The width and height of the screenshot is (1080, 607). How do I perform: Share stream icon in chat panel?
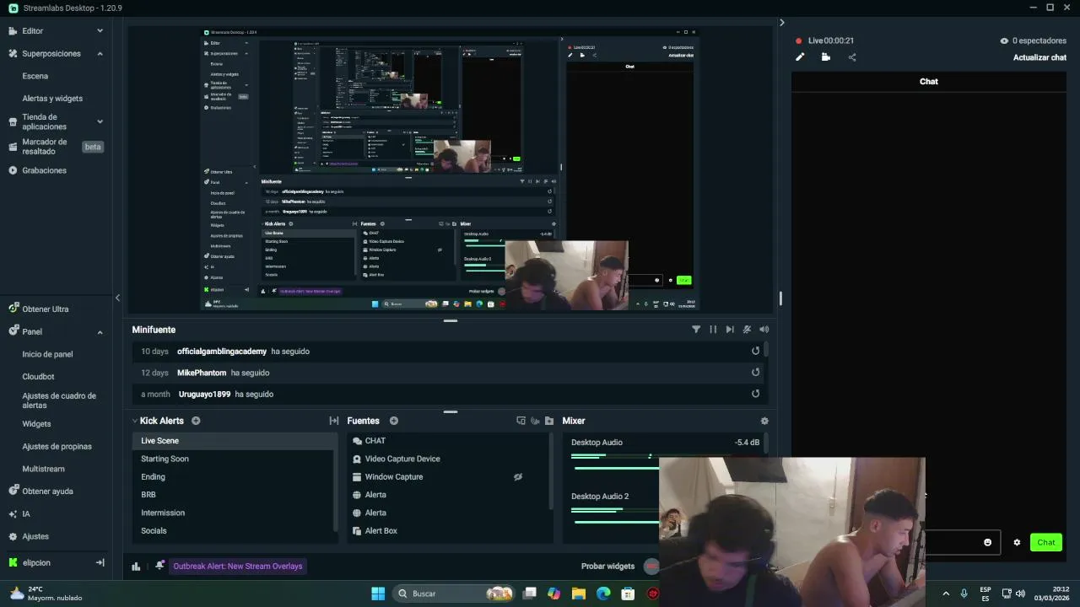point(852,57)
